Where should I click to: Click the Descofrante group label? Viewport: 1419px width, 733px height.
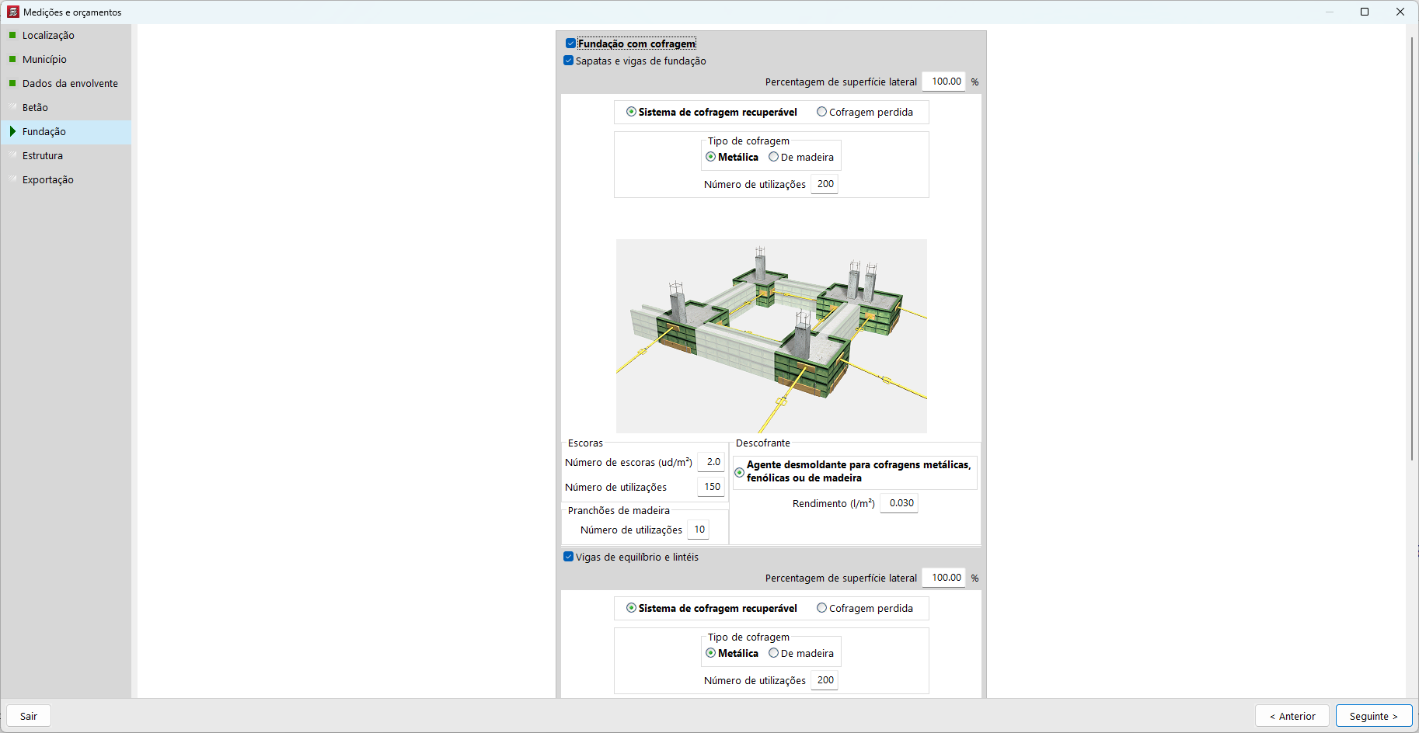pyautogui.click(x=763, y=443)
